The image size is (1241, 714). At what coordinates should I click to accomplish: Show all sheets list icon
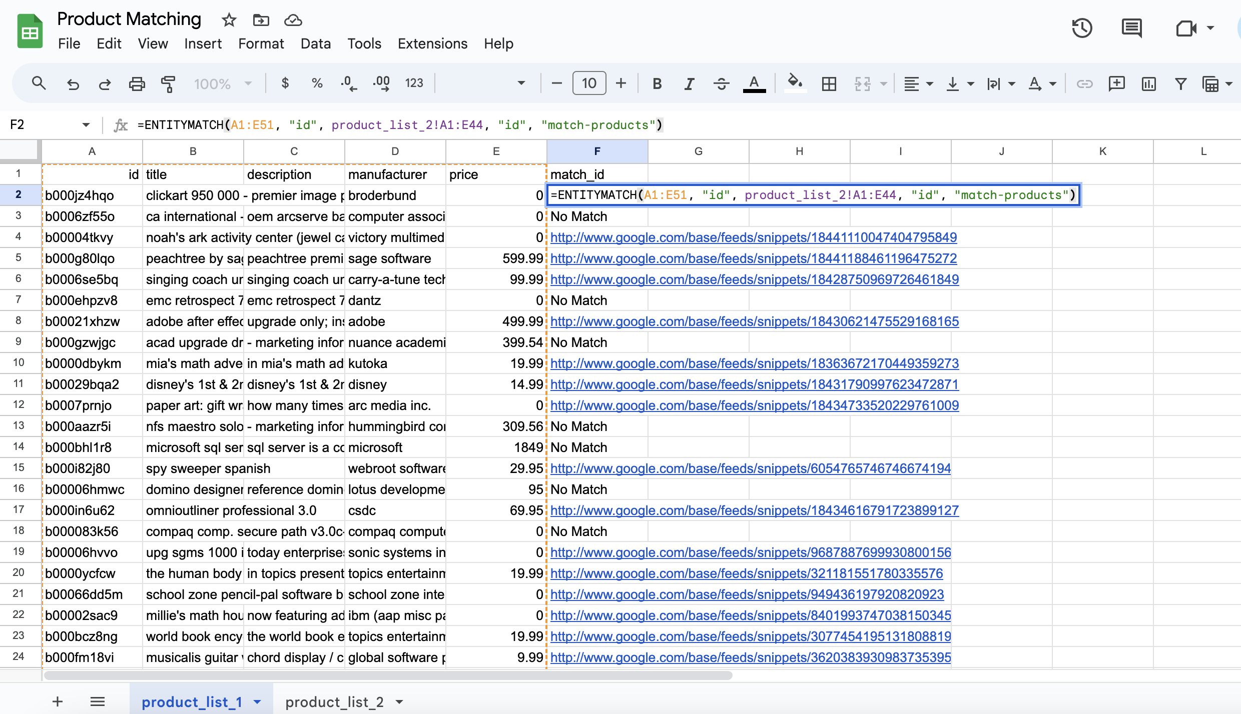[x=98, y=701]
